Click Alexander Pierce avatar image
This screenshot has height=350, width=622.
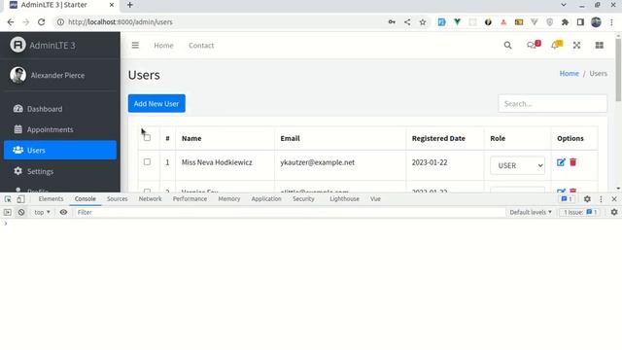(x=17, y=75)
